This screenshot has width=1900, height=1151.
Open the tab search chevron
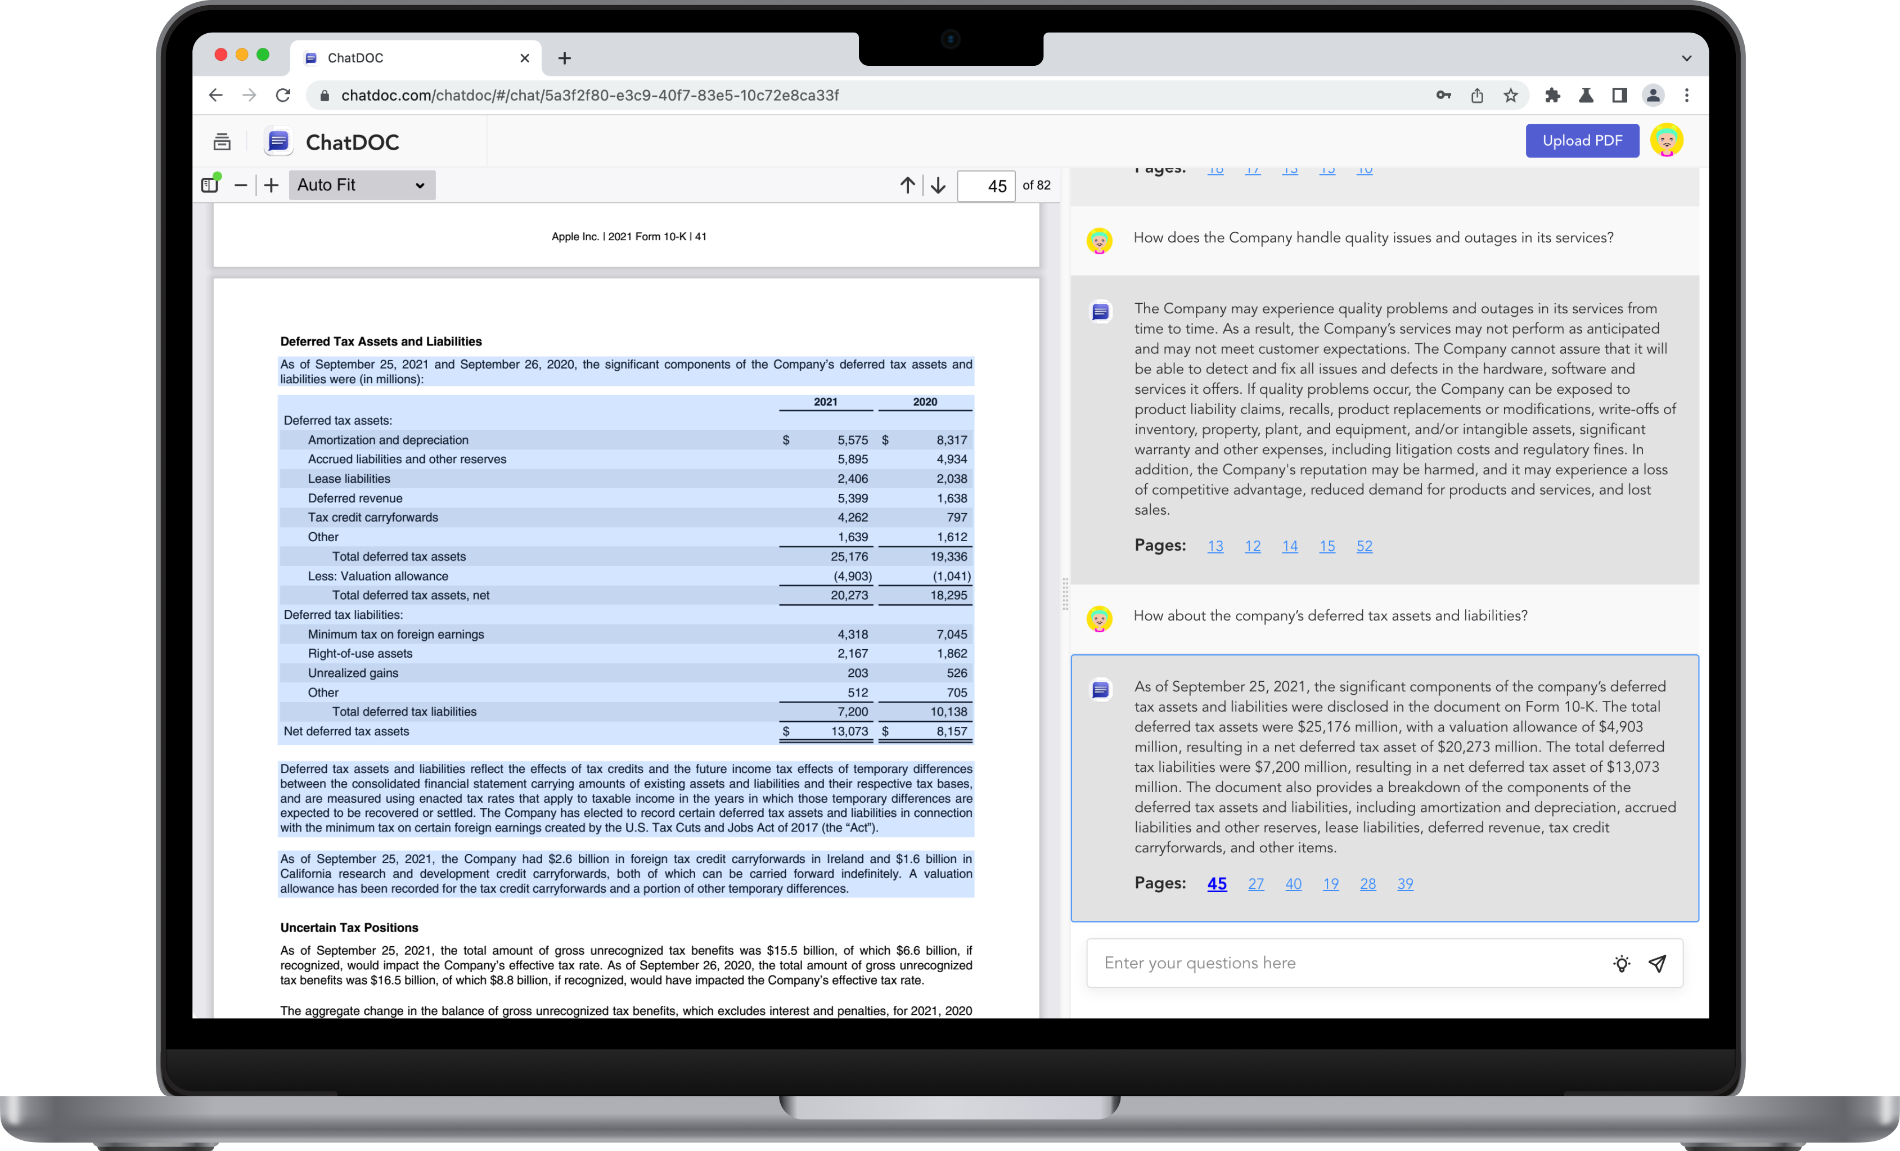click(1686, 58)
